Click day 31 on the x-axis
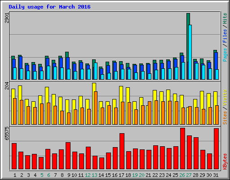This screenshot has width=230, height=180. [216, 175]
